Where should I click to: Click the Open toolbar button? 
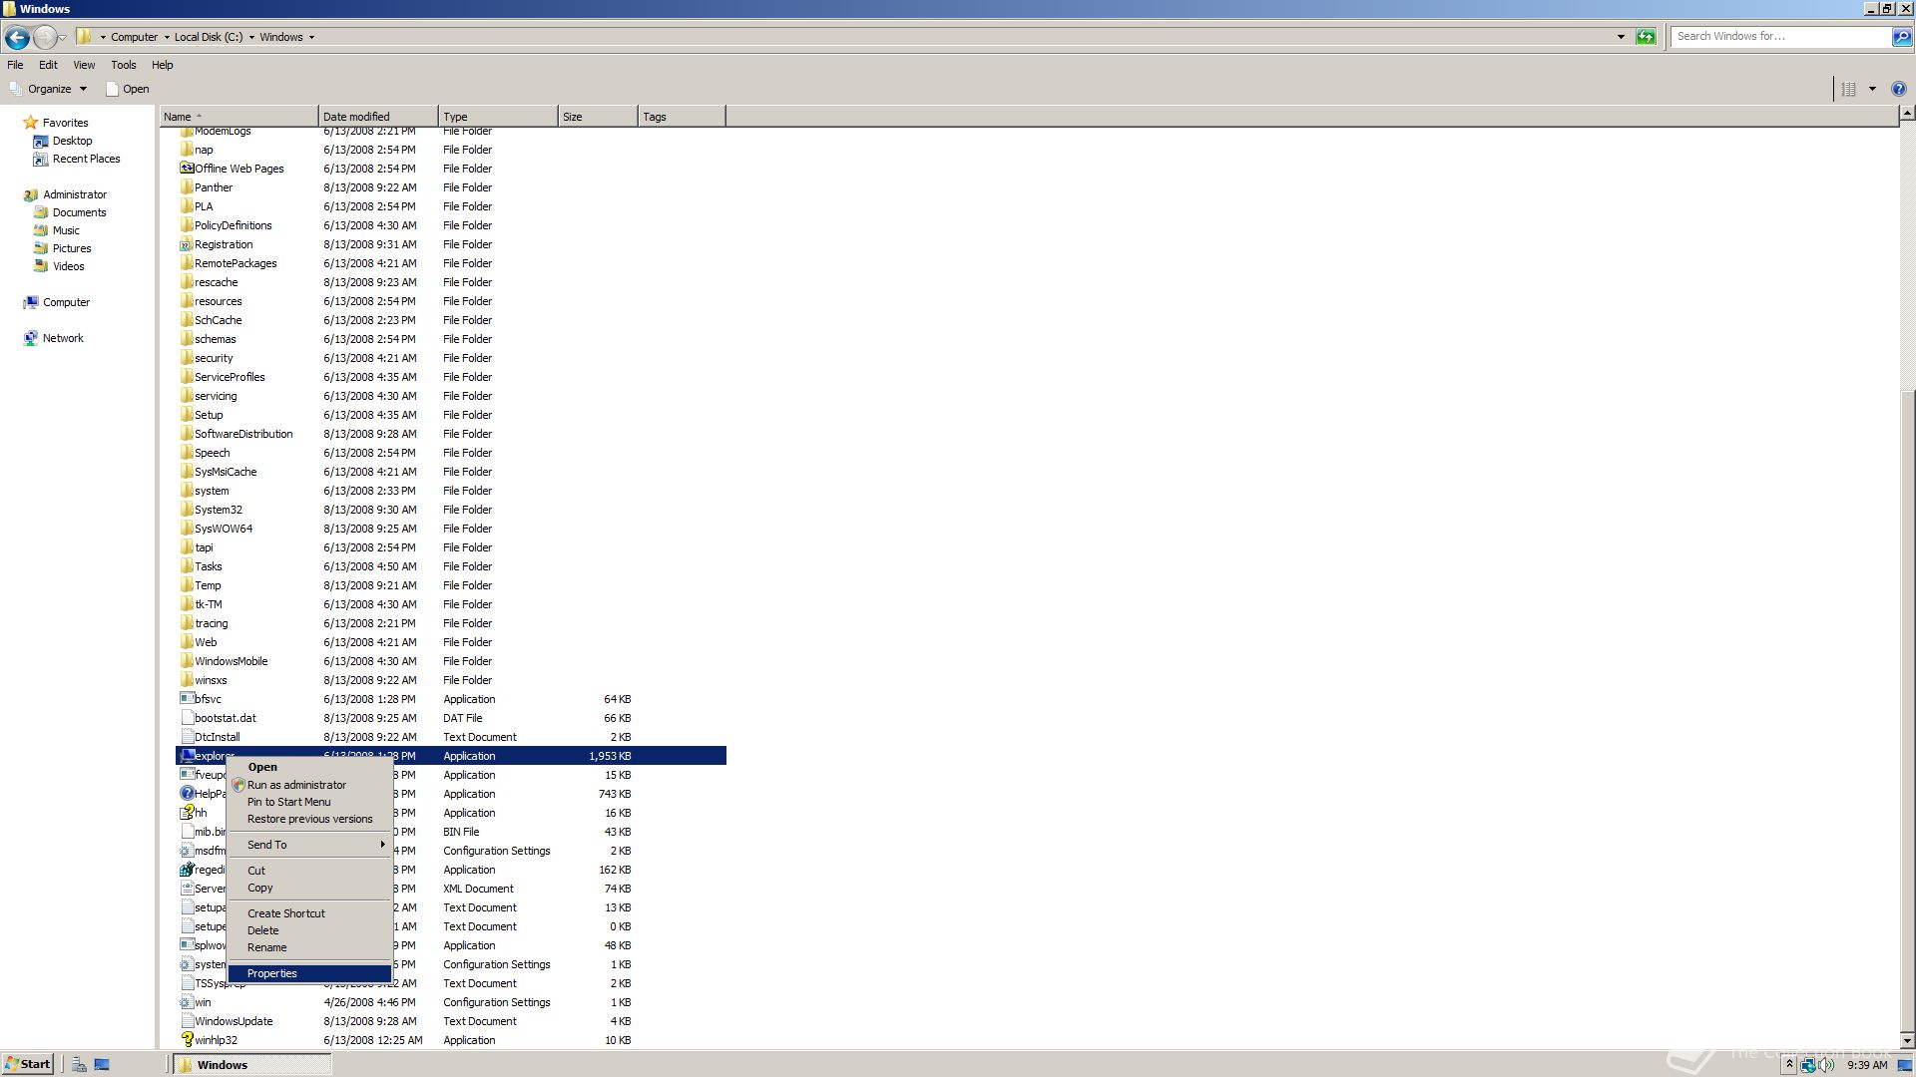pyautogui.click(x=127, y=89)
